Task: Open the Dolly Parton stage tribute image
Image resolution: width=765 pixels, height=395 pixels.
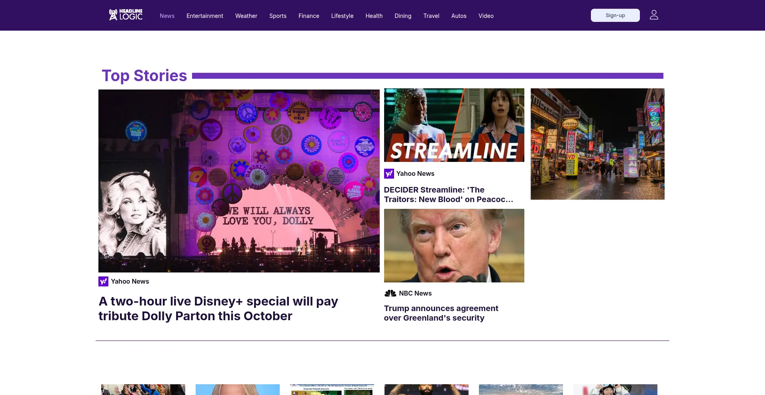Action: pos(239,181)
